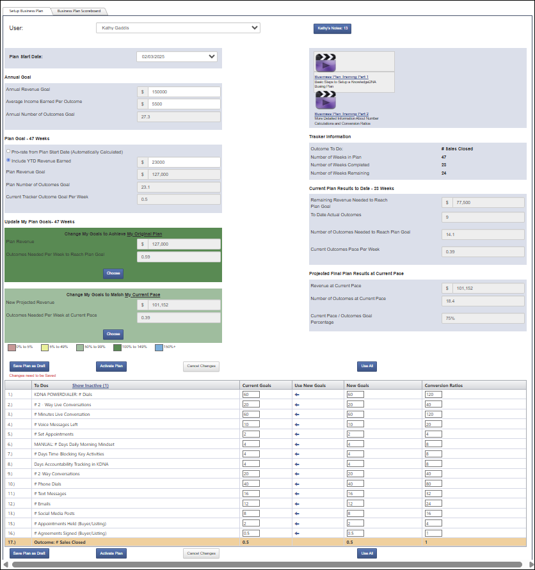Click the arrow for # Agreements Signed row
Image resolution: width=535 pixels, height=570 pixels.
[297, 533]
